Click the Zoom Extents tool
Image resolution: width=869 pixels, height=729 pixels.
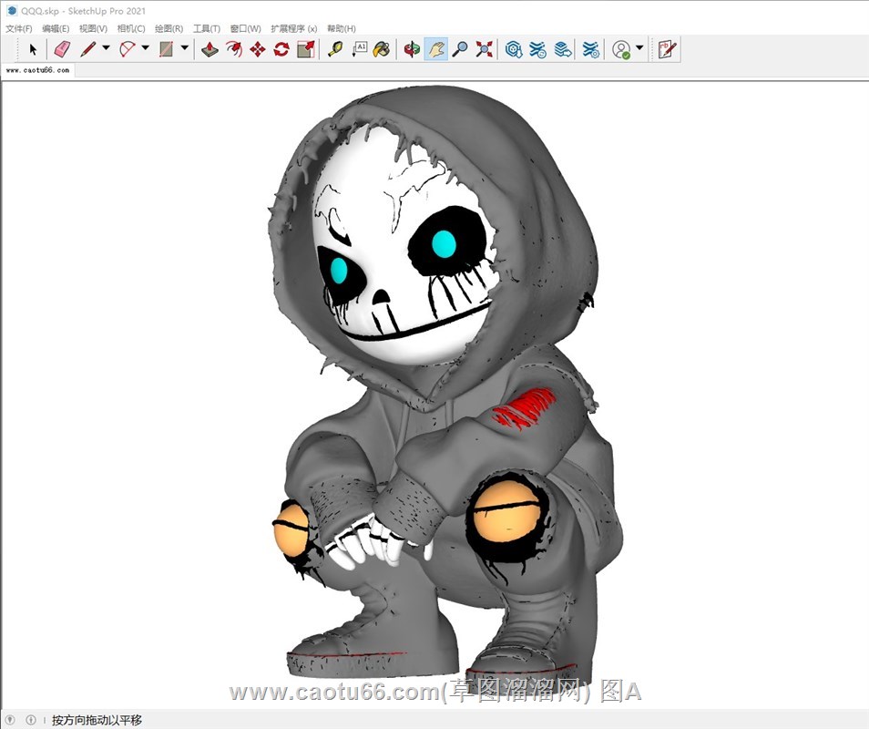(x=484, y=49)
